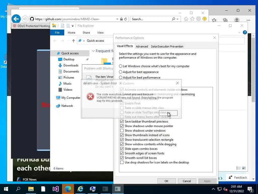
Task: Switch to Advanced tab in Performance Options
Action: pyautogui.click(x=142, y=46)
